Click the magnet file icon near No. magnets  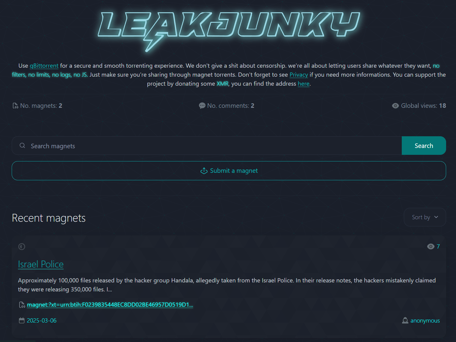click(15, 106)
